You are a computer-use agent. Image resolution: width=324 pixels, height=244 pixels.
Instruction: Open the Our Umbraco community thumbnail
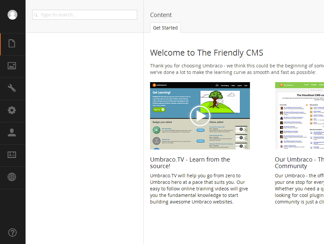[299, 116]
